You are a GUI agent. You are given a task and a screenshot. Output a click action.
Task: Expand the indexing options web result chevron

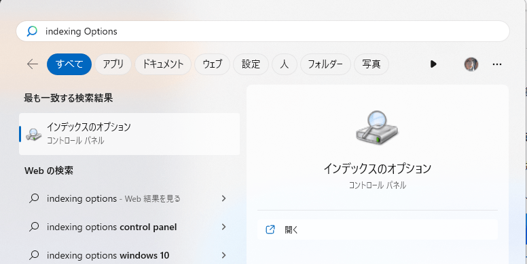click(224, 198)
